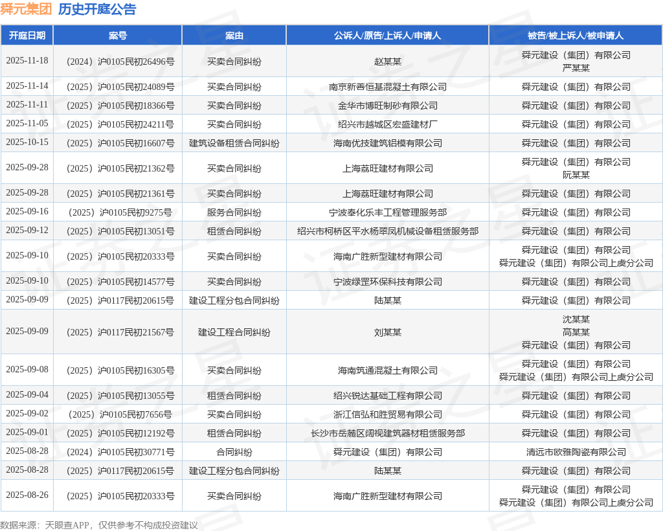This screenshot has height=531, width=663.
Task: Click date 2025-09-04
Action: pos(27,395)
